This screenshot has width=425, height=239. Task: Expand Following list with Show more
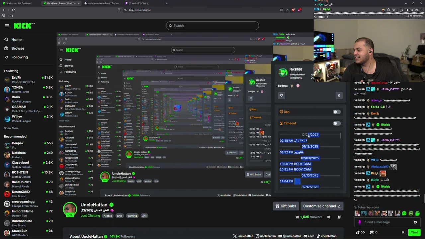(x=11, y=128)
